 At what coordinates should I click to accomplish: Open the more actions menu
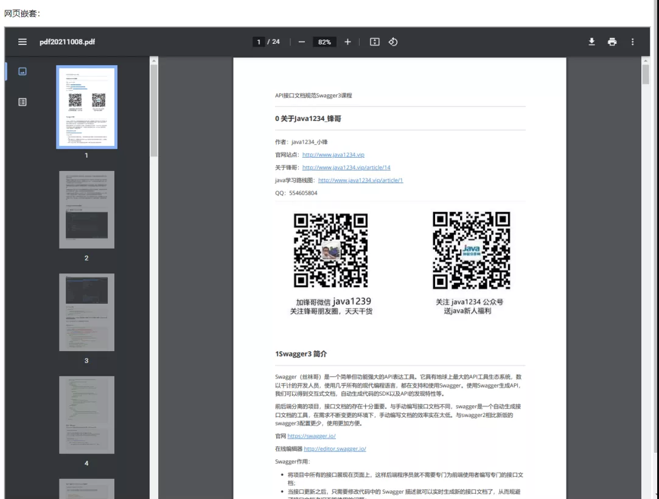pyautogui.click(x=632, y=41)
